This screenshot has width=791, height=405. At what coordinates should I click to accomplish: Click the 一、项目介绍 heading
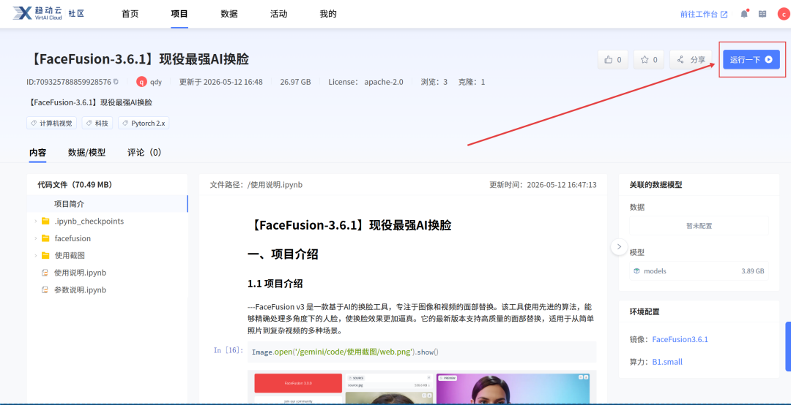[283, 254]
